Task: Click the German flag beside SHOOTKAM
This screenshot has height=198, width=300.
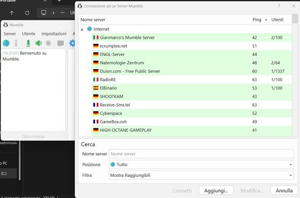Action: click(x=96, y=96)
